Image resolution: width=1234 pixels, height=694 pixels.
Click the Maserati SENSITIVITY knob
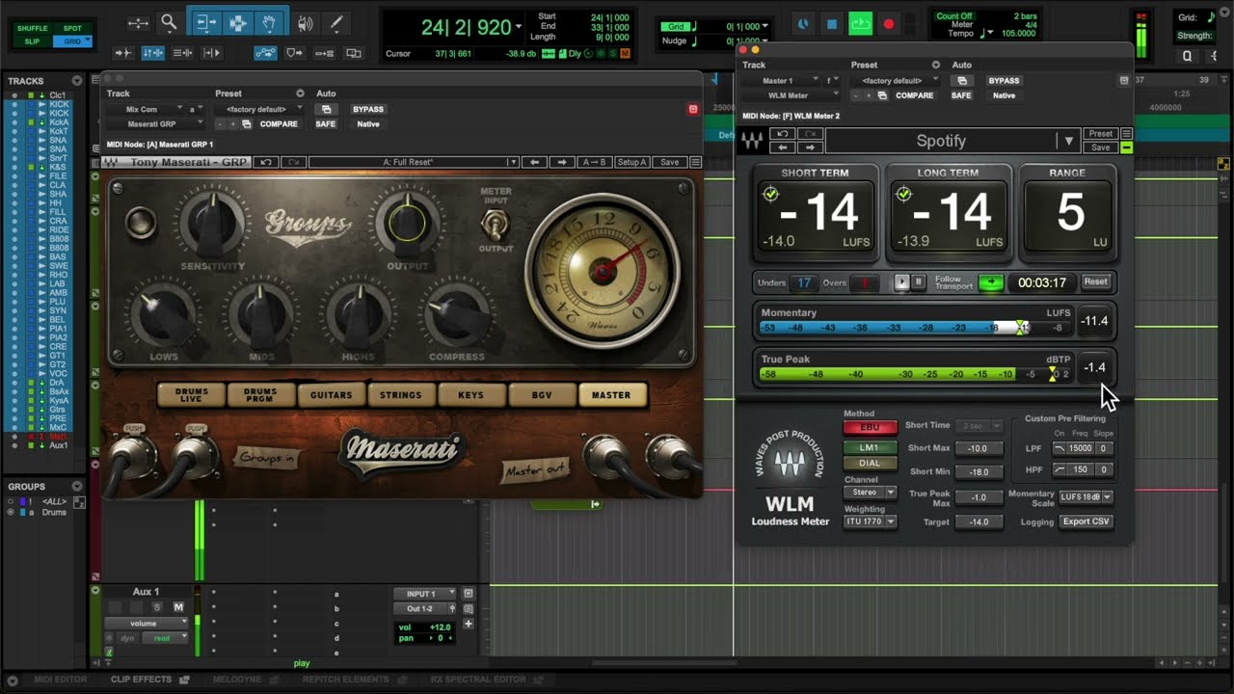(212, 224)
